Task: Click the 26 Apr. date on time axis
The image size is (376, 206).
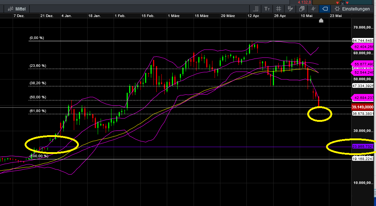Action: point(280,16)
